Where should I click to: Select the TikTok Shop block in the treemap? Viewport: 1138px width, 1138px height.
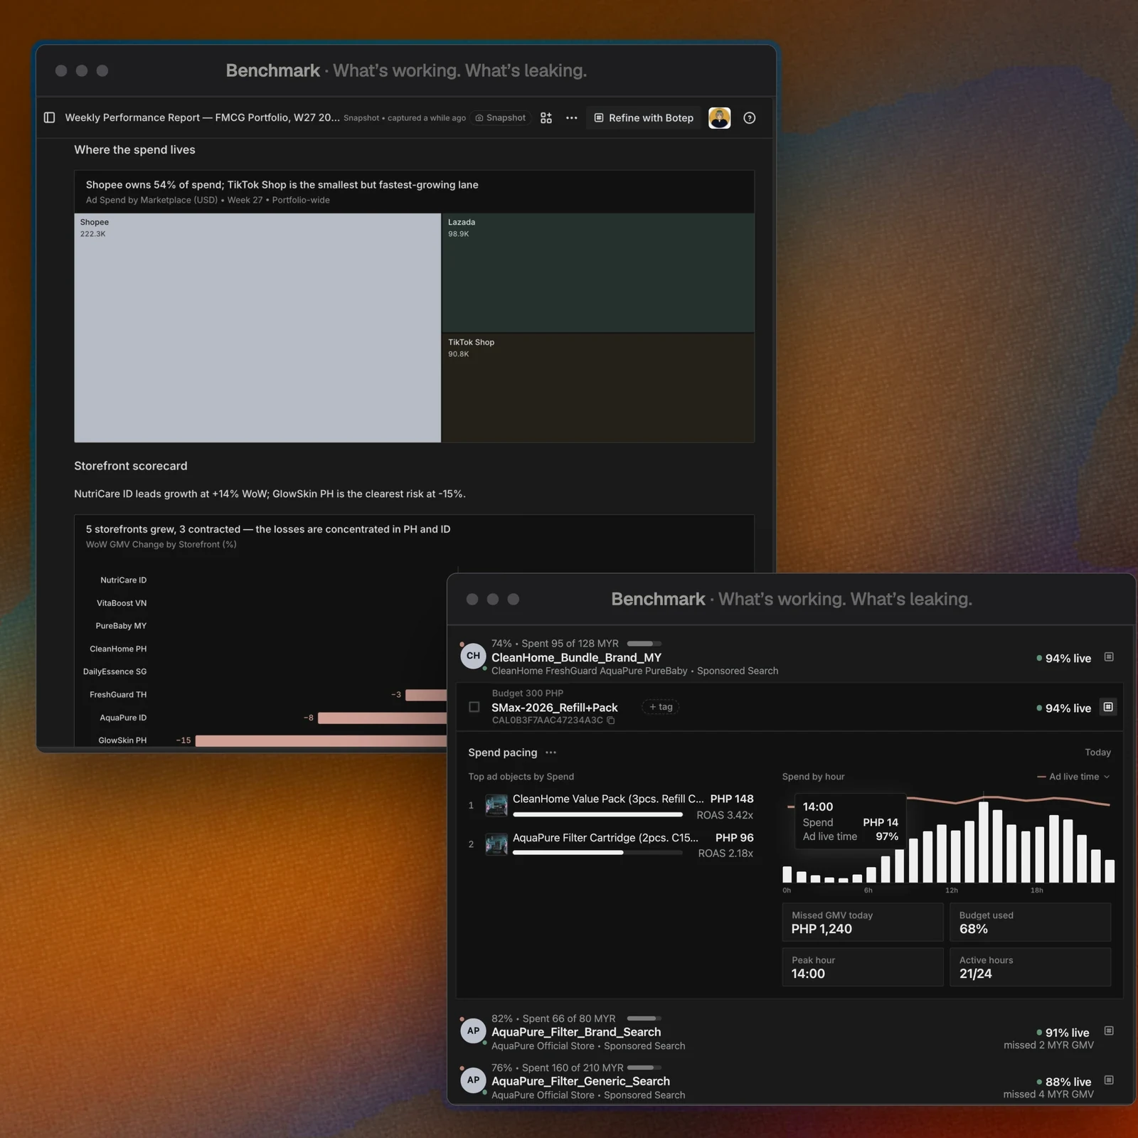(598, 388)
